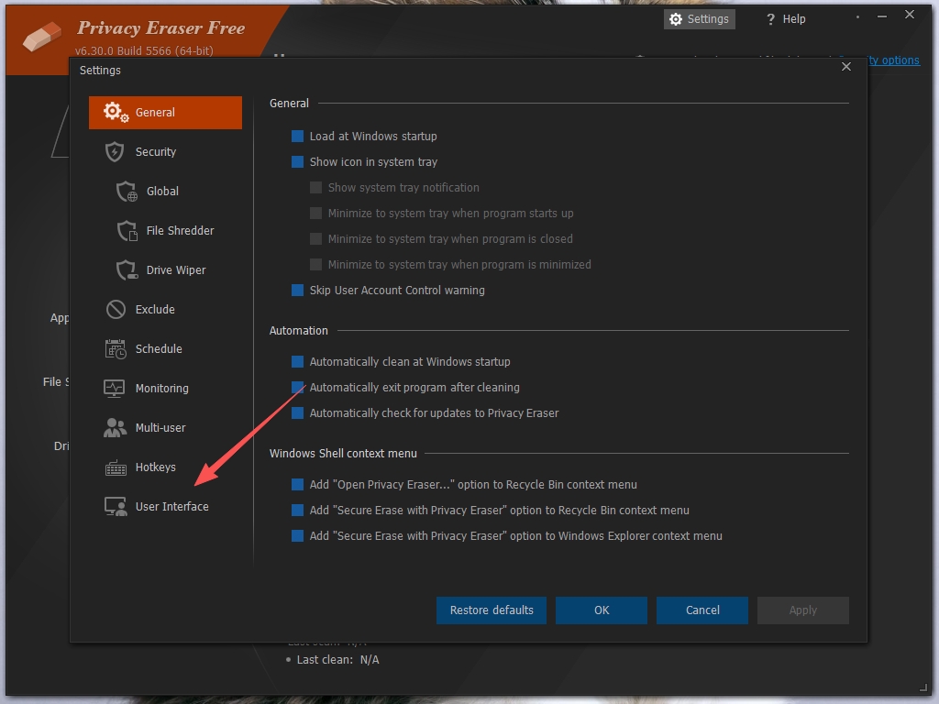
Task: Click the Global shield-globe icon
Action: 127,192
